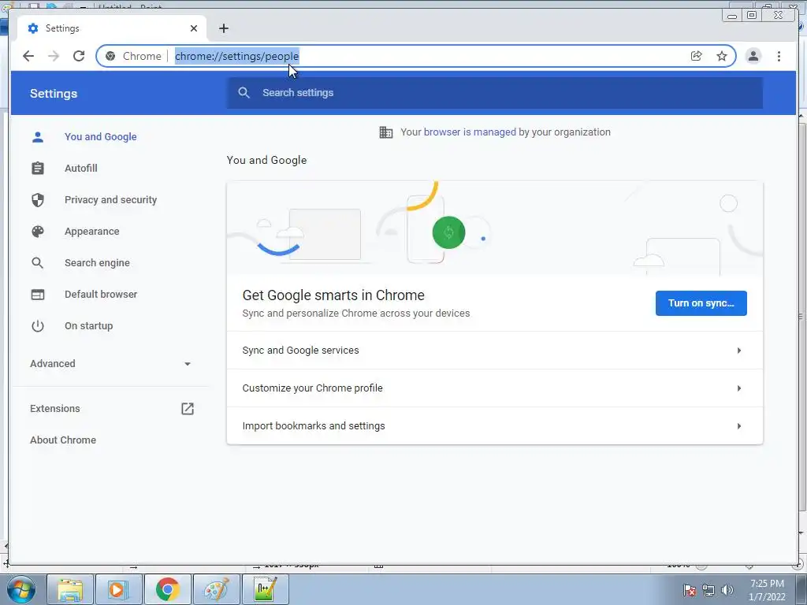Click the forward navigation arrow
The image size is (807, 605).
54,56
